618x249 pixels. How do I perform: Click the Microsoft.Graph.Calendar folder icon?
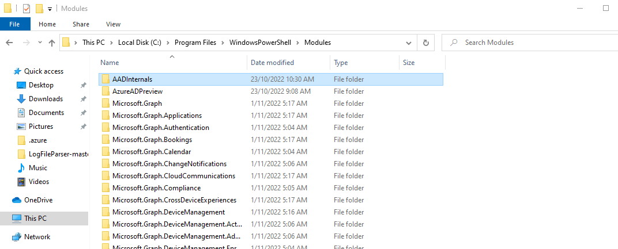click(105, 151)
